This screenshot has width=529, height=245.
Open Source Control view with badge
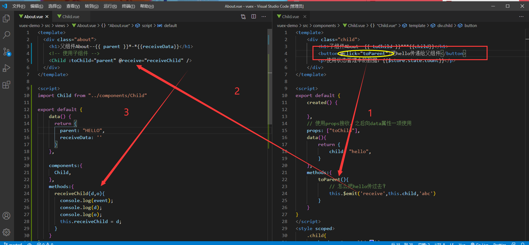tap(6, 52)
